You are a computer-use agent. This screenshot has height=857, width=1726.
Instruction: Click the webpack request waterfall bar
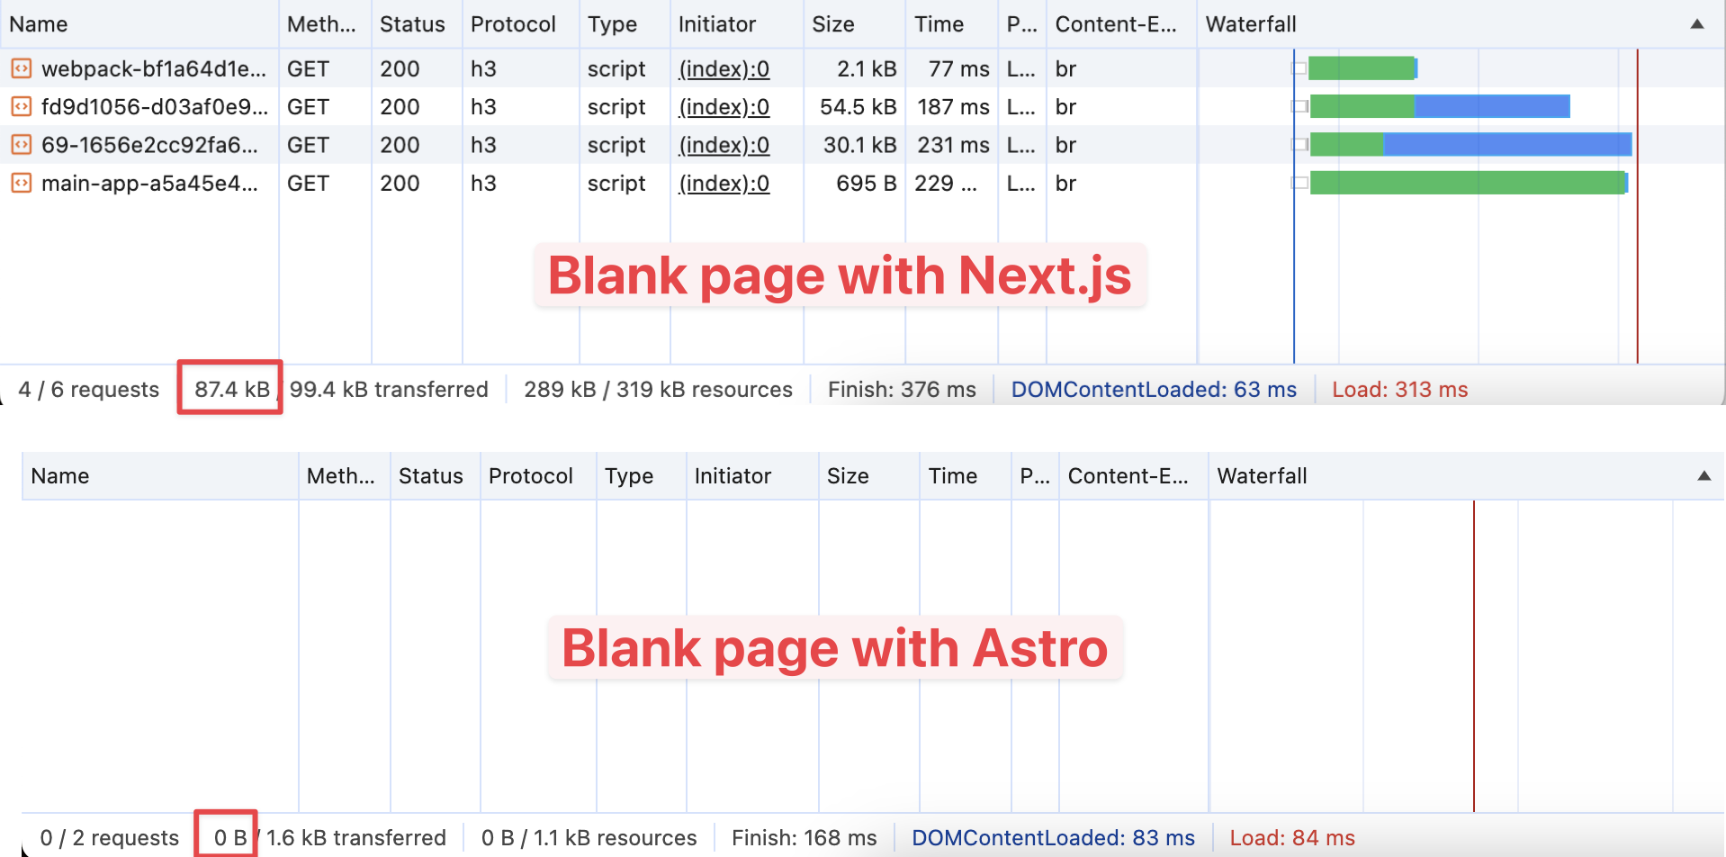click(x=1362, y=68)
